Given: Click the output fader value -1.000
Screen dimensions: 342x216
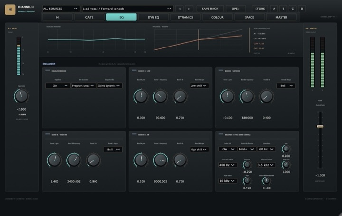Looking at the screenshot, I should [x=320, y=175].
